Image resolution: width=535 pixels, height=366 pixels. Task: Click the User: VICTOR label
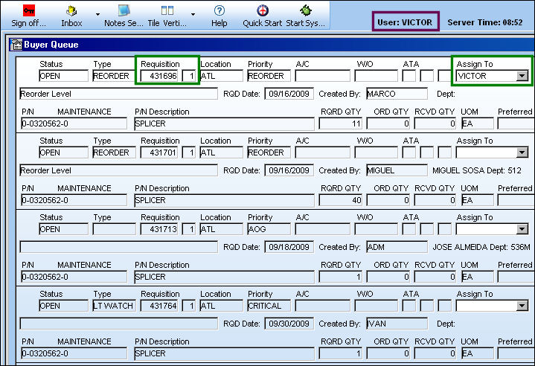click(405, 22)
